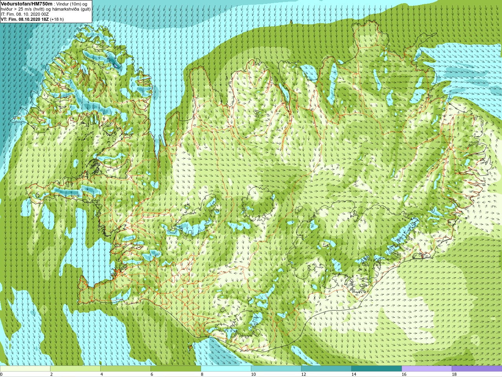Click the light green 2–4 m/s legend swatch
Viewport: 502px width, 377px height.
[x=75, y=369]
